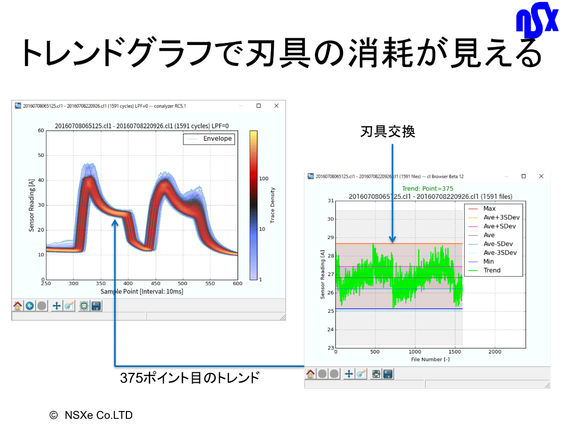The image size is (564, 434).
Task: Click the conalyzer plot title with '(1591 cycles) LPF=0'
Action: (x=142, y=125)
